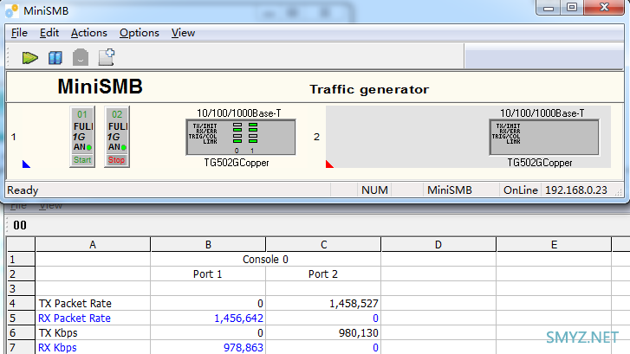Select column E header
The width and height of the screenshot is (630, 354).
pyautogui.click(x=554, y=244)
